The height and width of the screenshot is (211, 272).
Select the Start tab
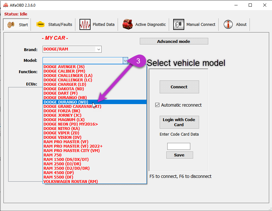pos(16,25)
